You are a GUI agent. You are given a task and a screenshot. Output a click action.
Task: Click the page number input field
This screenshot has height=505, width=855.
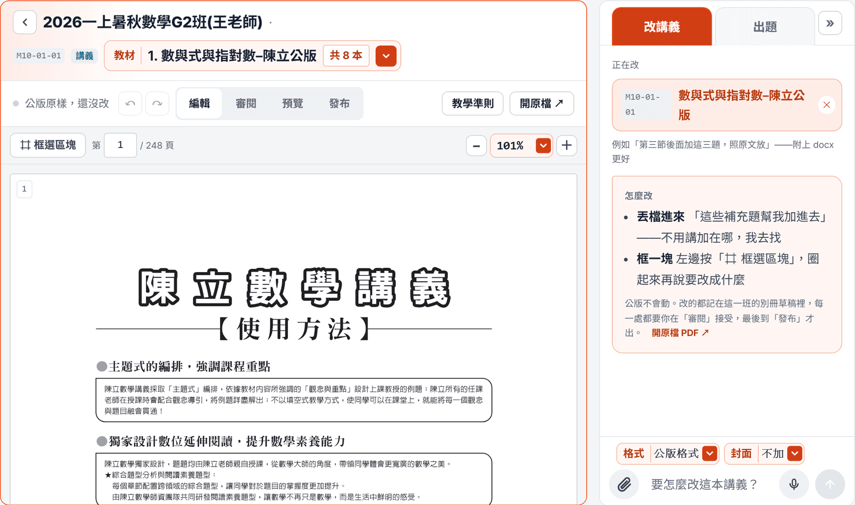tap(120, 145)
